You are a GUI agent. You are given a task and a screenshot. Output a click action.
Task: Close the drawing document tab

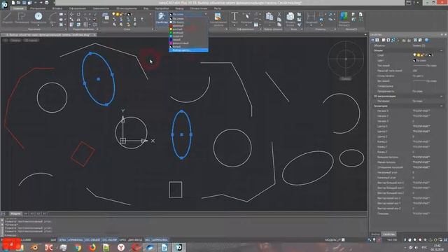pyautogui.click(x=95, y=35)
